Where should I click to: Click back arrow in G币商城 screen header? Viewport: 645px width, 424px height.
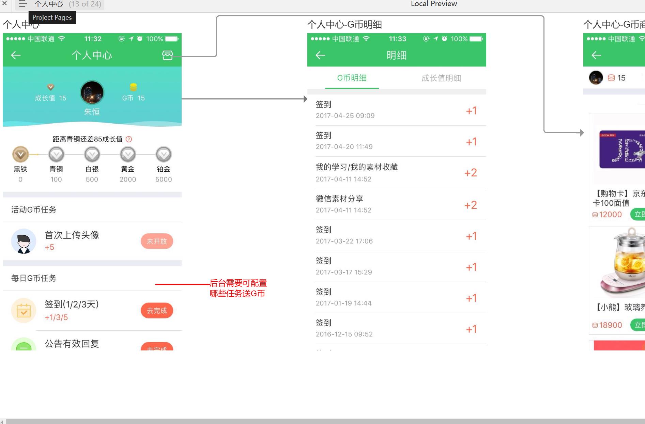(x=596, y=55)
